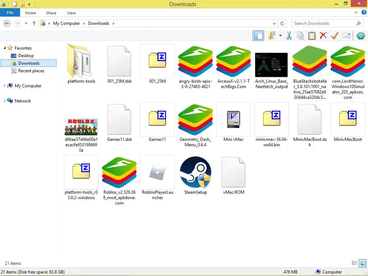Click the properties quick access icon
Viewport: 368px width, 276px height.
[14, 4]
